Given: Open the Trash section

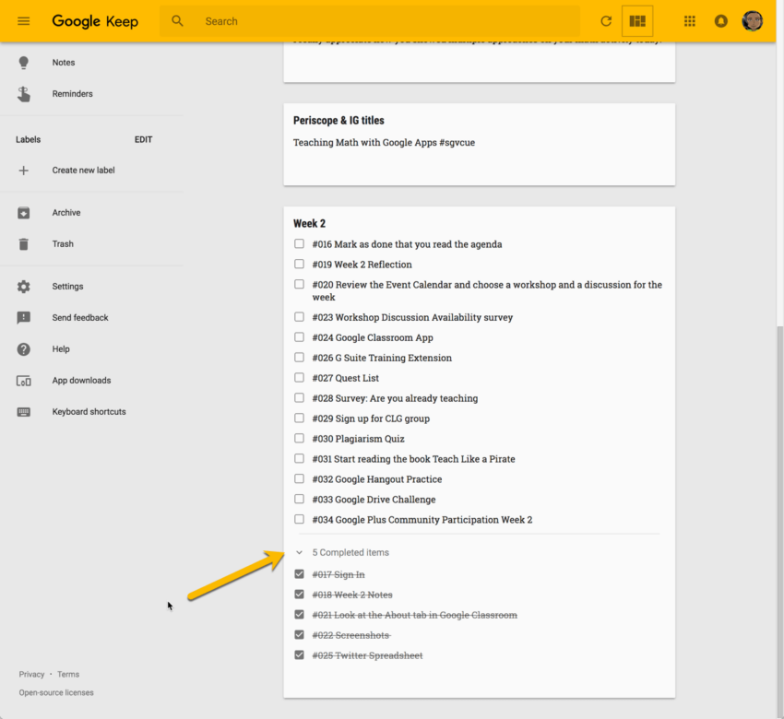Looking at the screenshot, I should [63, 244].
